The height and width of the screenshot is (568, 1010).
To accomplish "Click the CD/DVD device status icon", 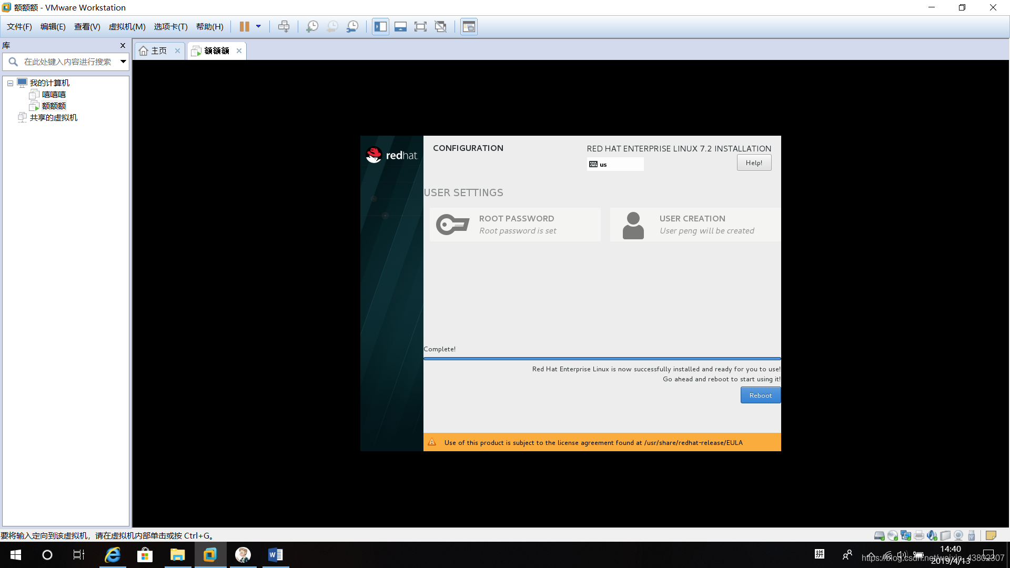I will point(893,535).
